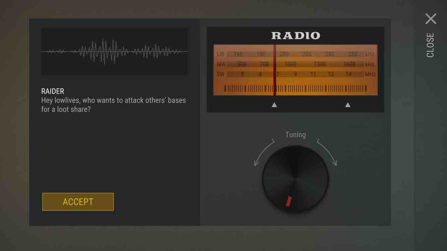This screenshot has width=447, height=251.
Task: Click the red frequency needle
Action: [x=274, y=70]
